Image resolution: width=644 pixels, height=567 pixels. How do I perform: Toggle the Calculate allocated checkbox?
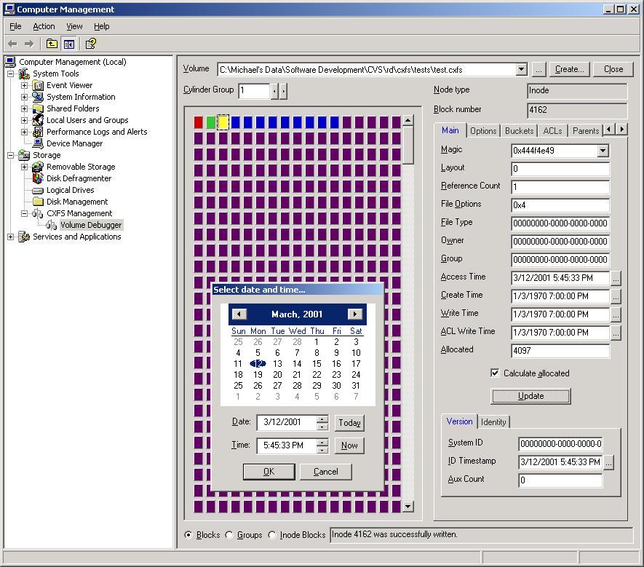pyautogui.click(x=495, y=373)
